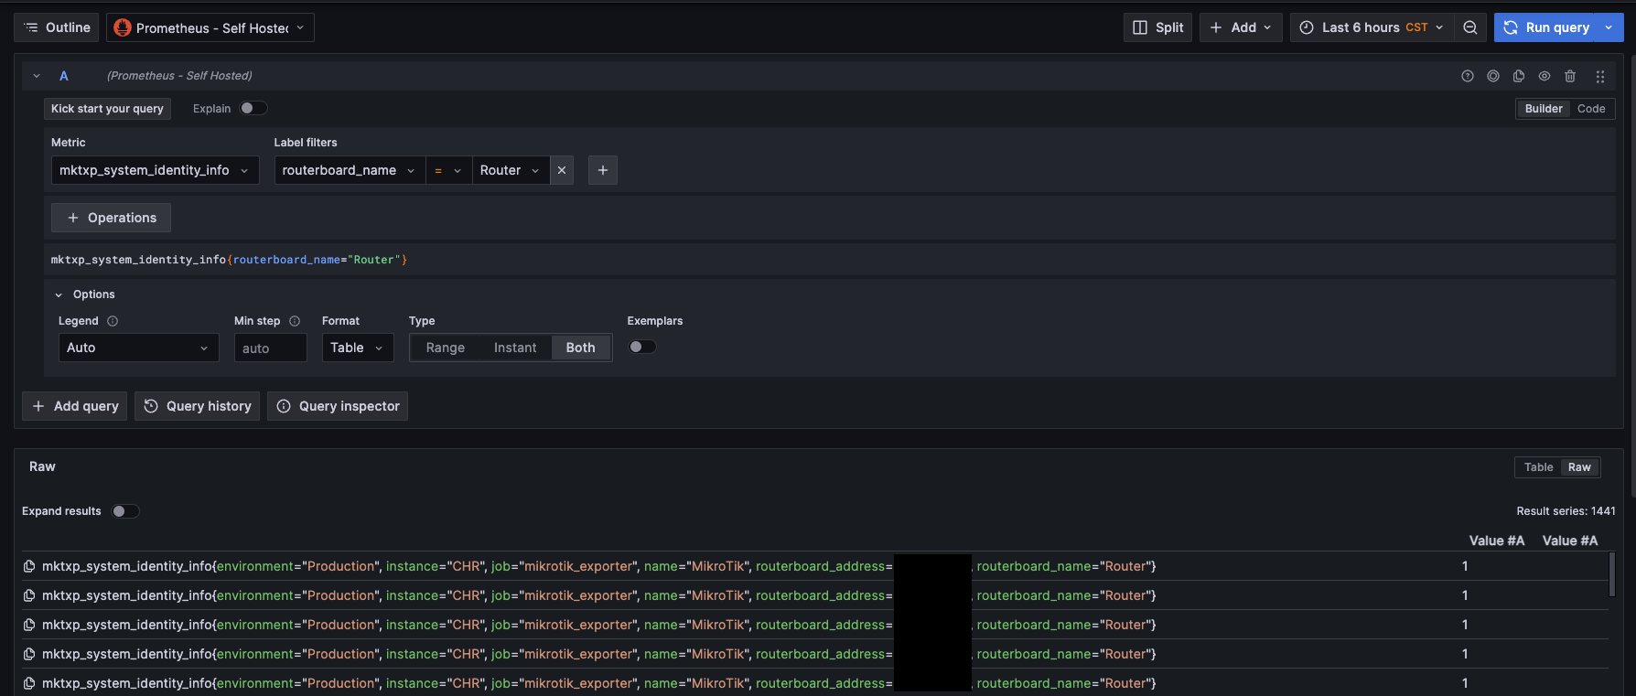Click the Run query button
1636x696 pixels.
pyautogui.click(x=1546, y=27)
